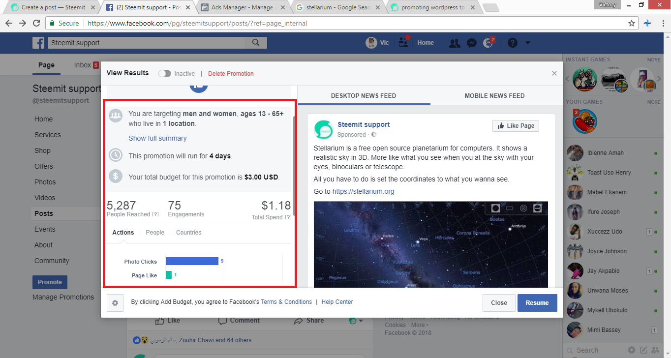Click the Resume promotion button
Viewport: 671px width, 358px height.
pos(537,303)
